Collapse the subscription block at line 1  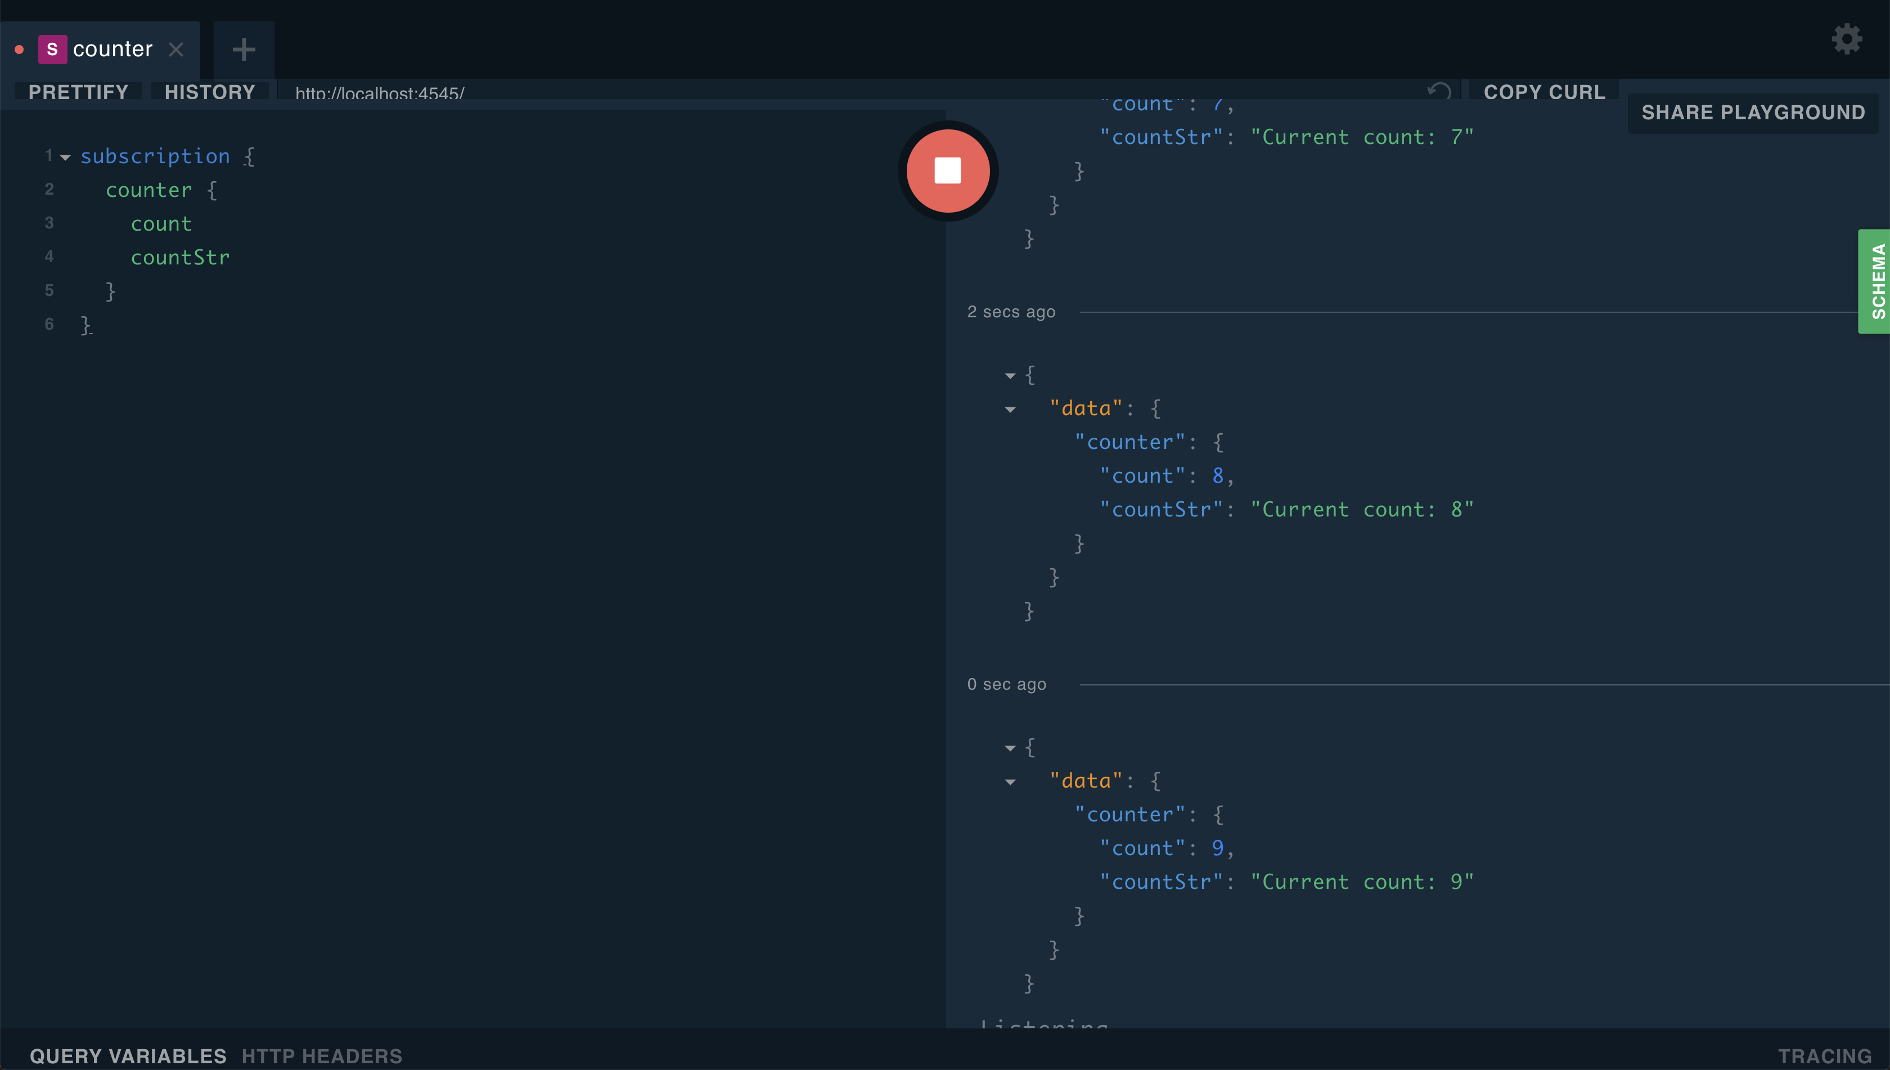point(65,158)
